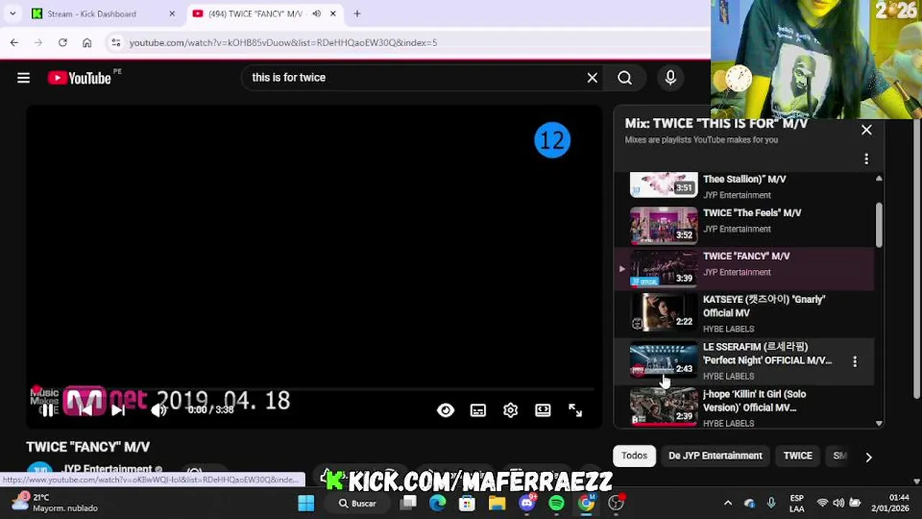Open Discord from taskbar
The image size is (922, 519).
click(527, 503)
